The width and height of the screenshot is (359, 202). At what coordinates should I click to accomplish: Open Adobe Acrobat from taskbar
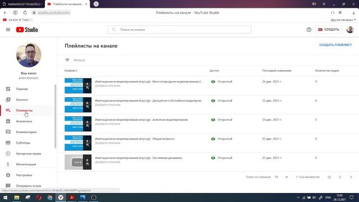72,198
